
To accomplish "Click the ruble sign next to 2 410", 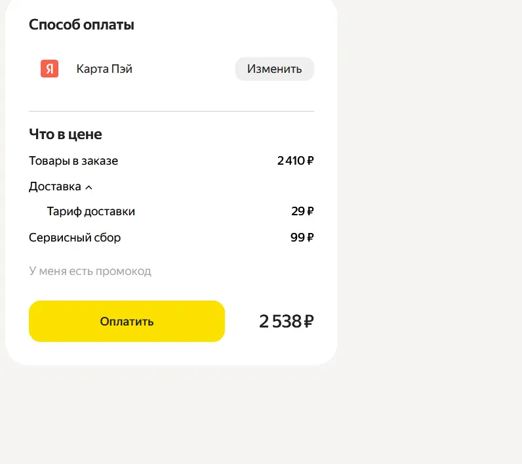I will click(310, 161).
